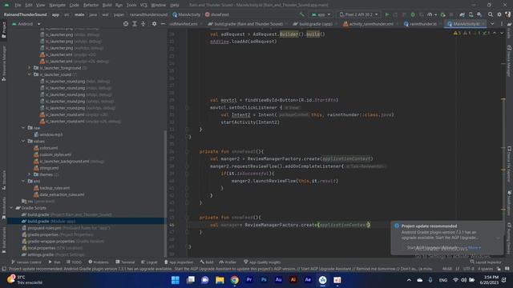Screen dimensions: 513x288
Task: Click the Select Opened File target icon
Action: [x=126, y=24]
